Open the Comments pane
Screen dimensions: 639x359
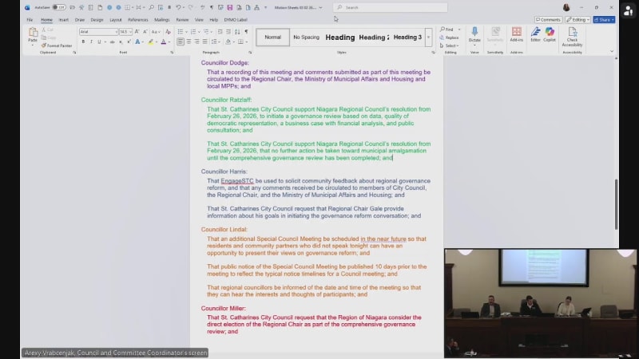tap(548, 19)
